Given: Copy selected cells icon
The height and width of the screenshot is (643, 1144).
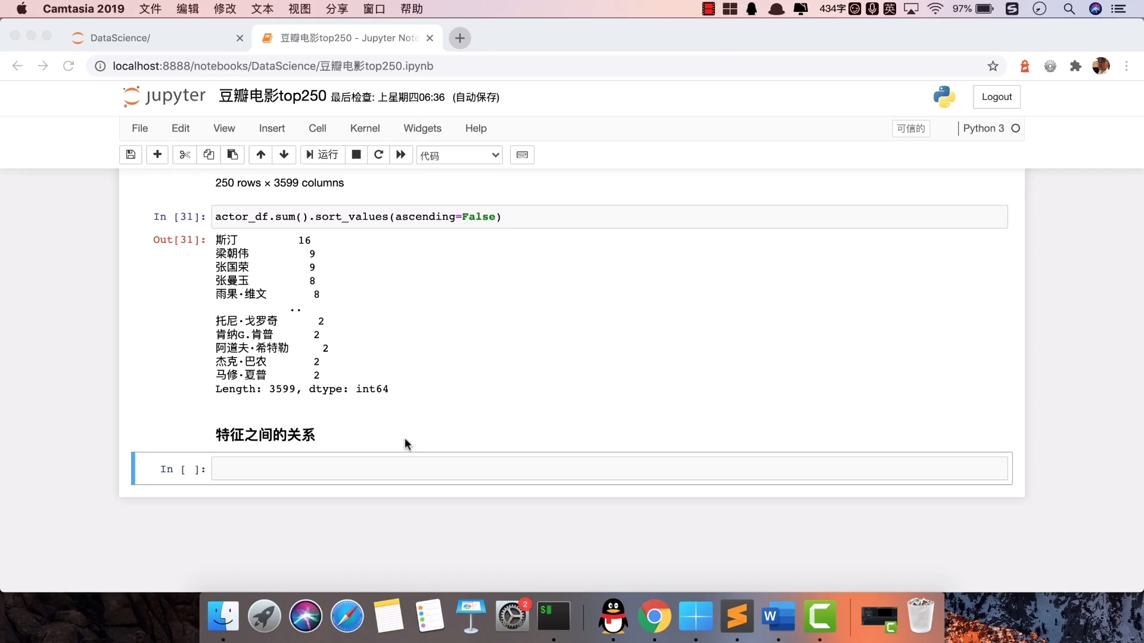Looking at the screenshot, I should [x=209, y=155].
